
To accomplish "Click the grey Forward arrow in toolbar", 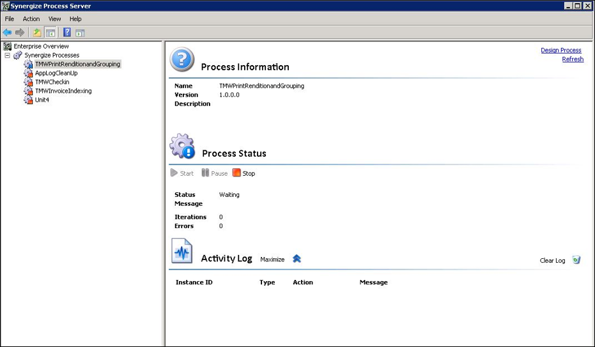I will coord(20,33).
